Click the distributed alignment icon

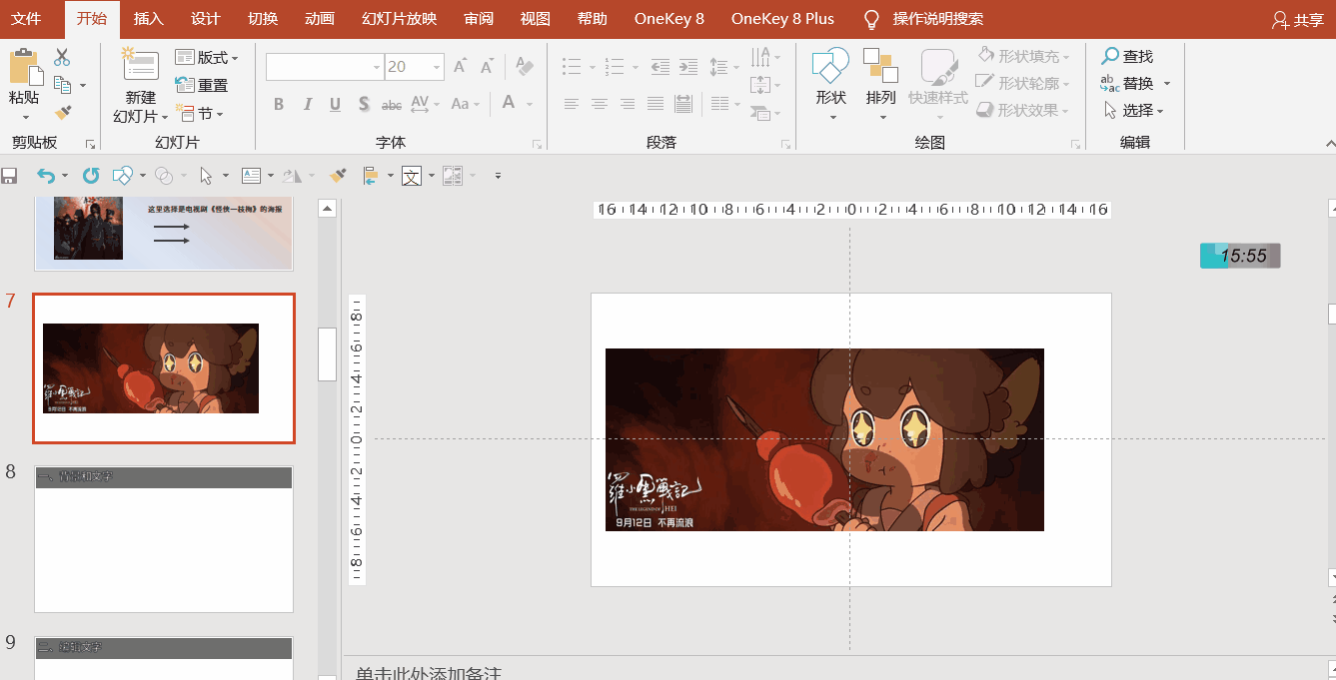(683, 104)
